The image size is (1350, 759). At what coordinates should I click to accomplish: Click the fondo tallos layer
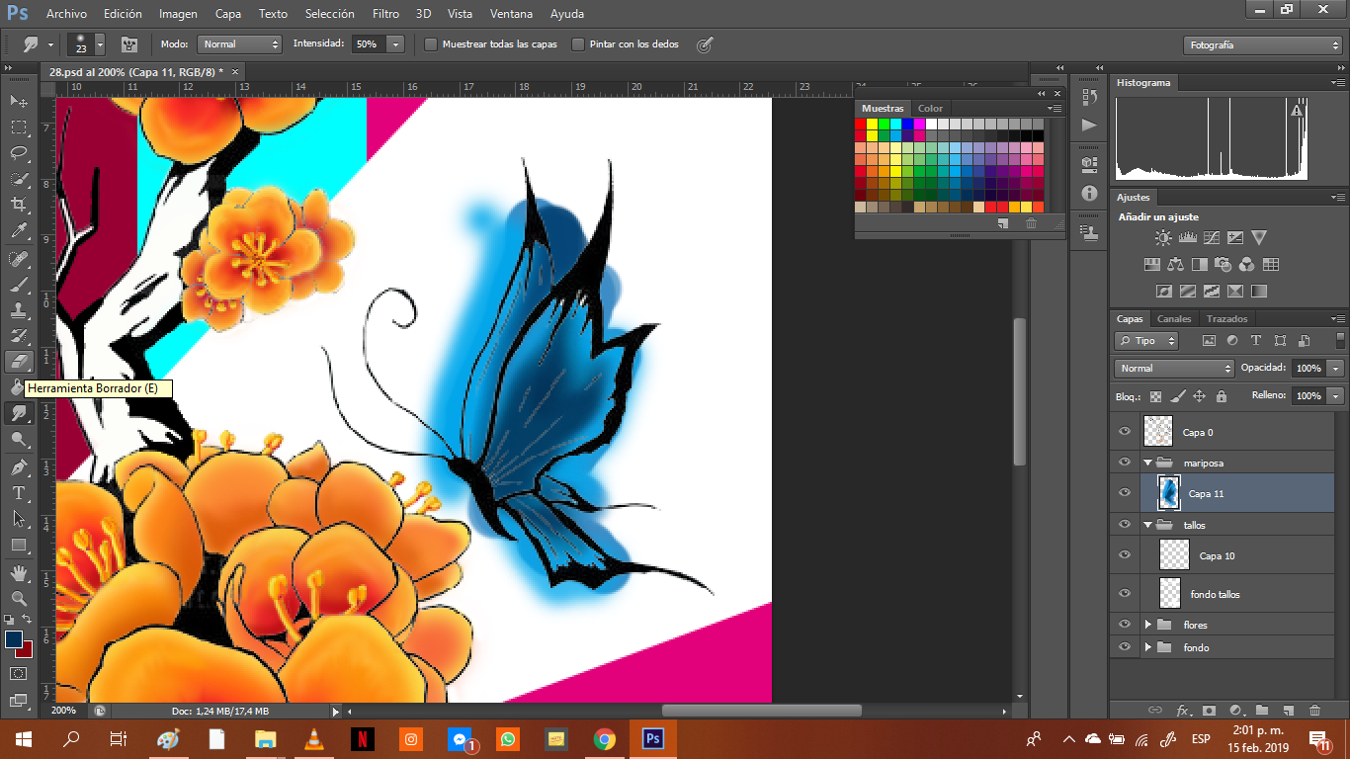coord(1215,594)
